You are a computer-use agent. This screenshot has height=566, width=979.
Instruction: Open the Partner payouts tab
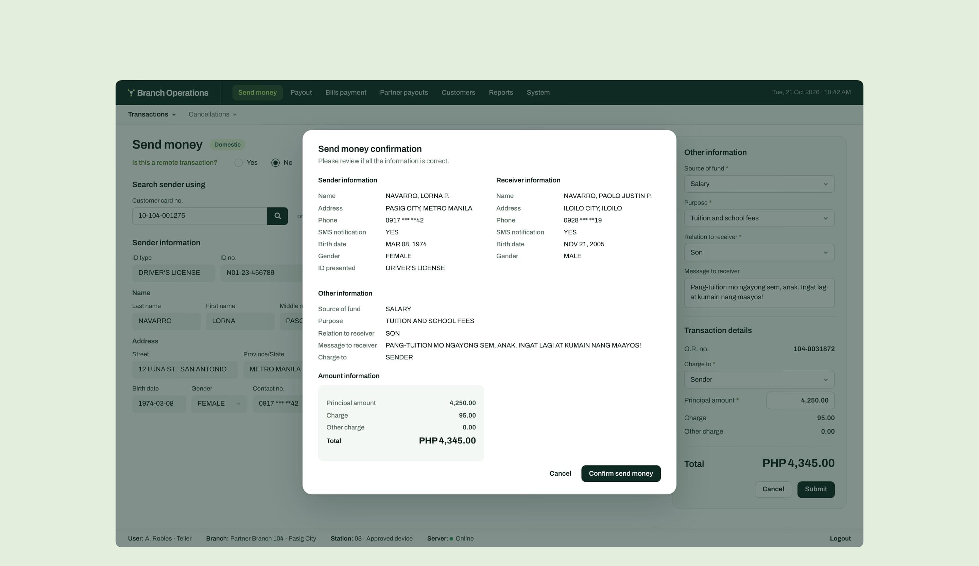pos(403,92)
